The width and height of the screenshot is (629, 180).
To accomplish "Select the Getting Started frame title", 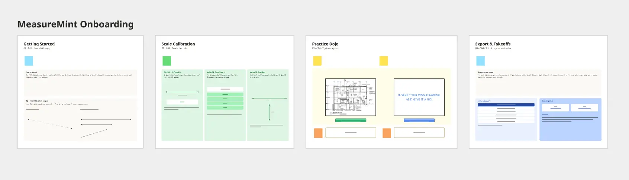I will (39, 44).
